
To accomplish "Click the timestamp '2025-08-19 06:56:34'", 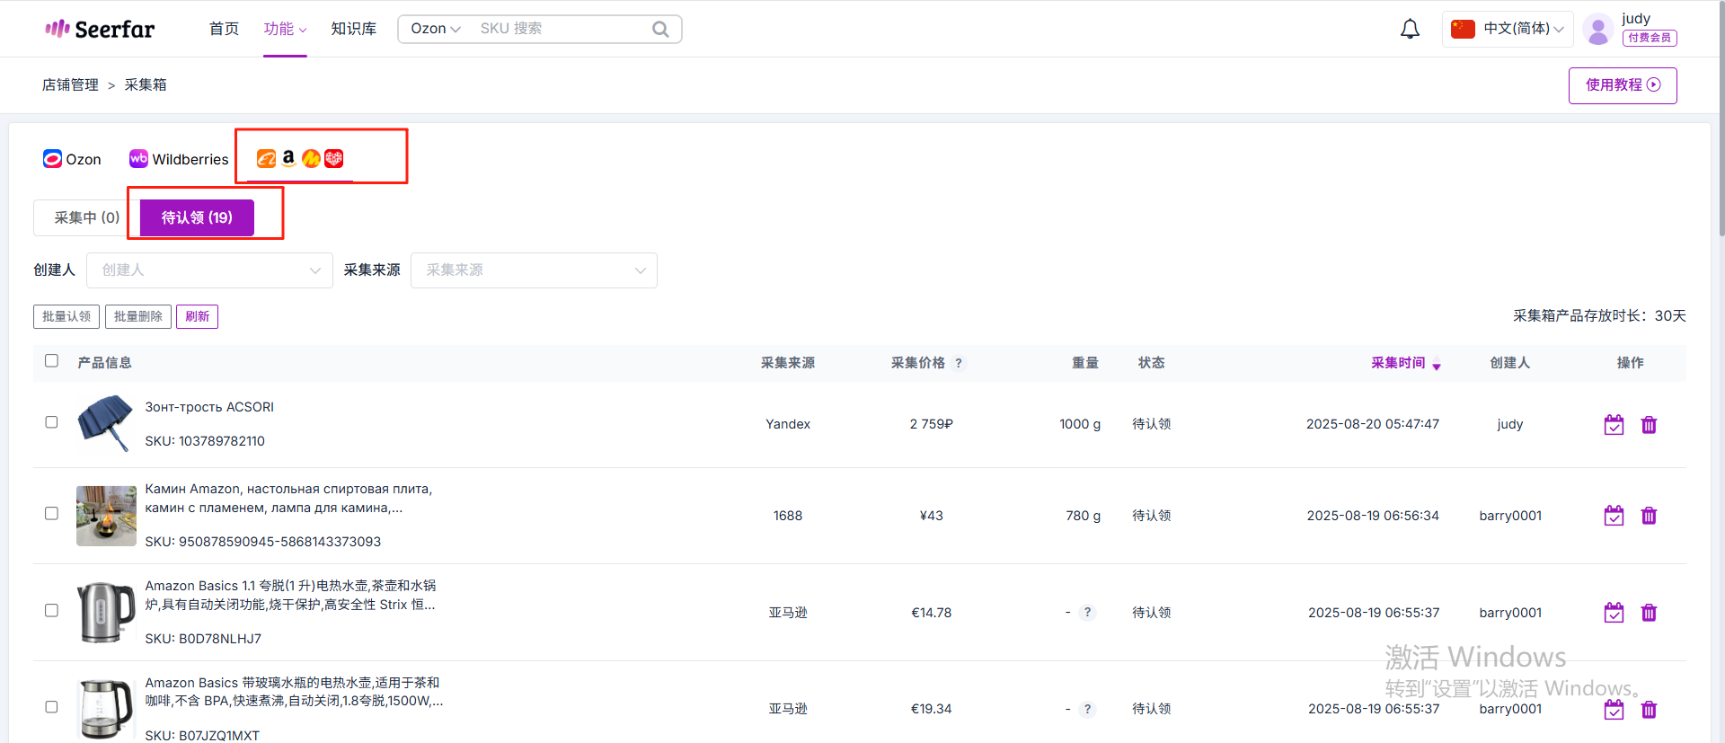I will [x=1373, y=516].
